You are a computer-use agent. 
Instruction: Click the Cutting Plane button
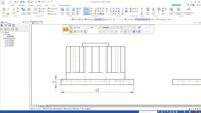[52, 9]
